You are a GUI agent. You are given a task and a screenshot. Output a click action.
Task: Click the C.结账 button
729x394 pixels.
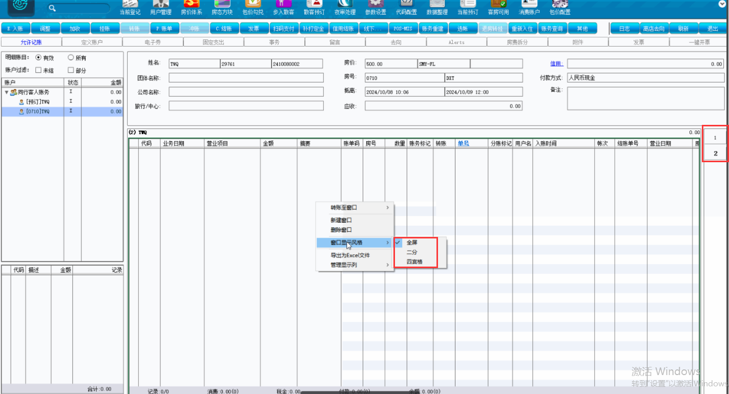pos(224,29)
